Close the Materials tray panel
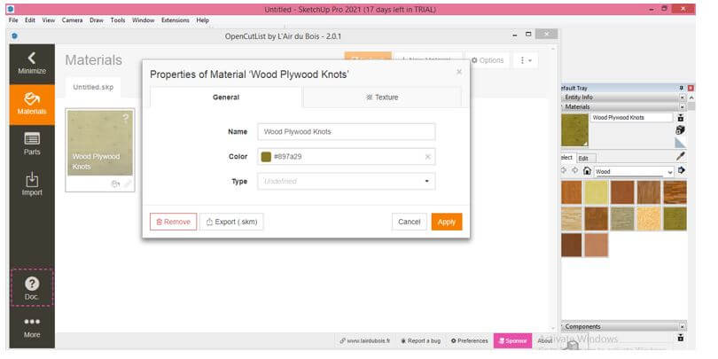Image resolution: width=718 pixels, height=359 pixels. 683,106
